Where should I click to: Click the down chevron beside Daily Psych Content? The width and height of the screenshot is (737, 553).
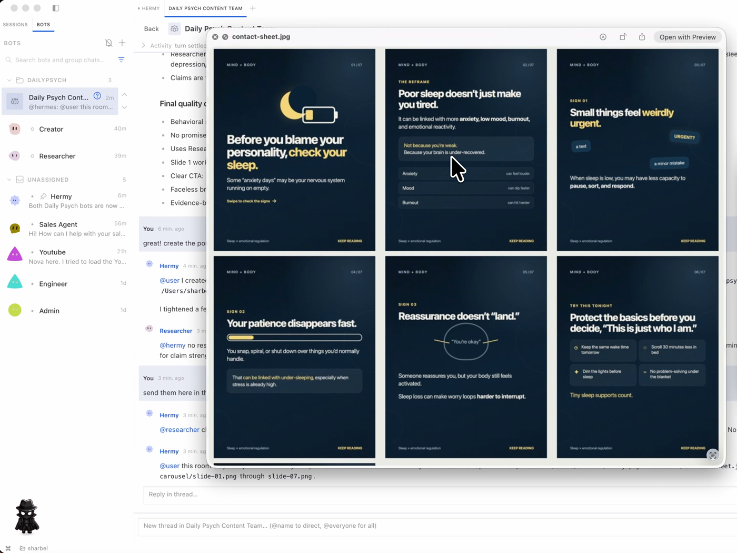tap(124, 107)
